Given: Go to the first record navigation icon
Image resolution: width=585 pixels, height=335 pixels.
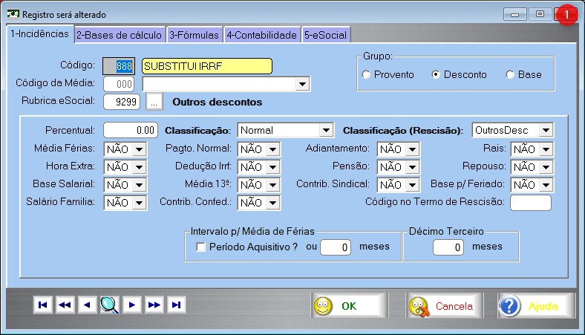Looking at the screenshot, I should (x=43, y=305).
